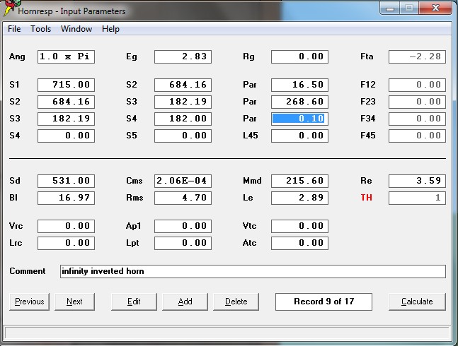Select the F23 field
The width and height of the screenshot is (458, 346).
(417, 102)
